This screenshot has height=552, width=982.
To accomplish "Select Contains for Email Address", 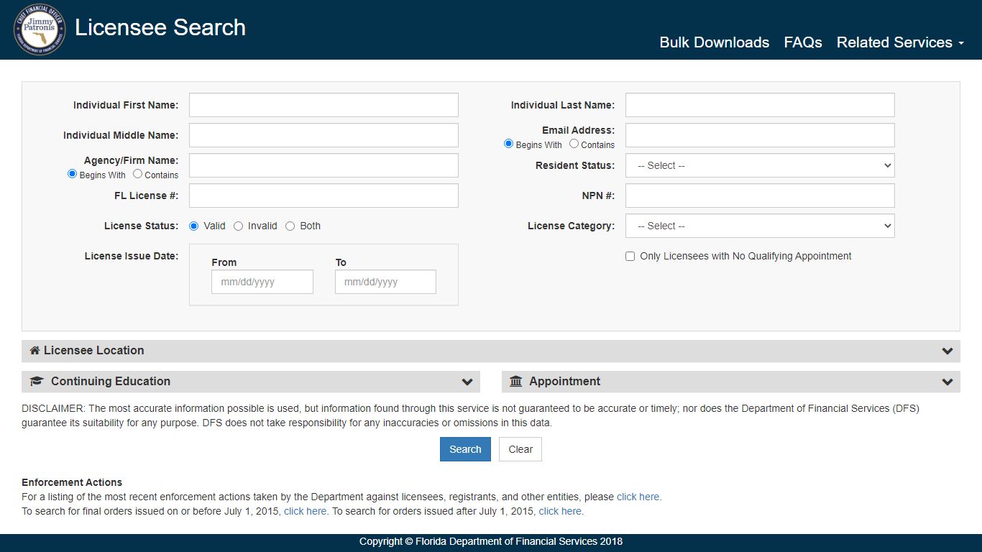I will 574,144.
